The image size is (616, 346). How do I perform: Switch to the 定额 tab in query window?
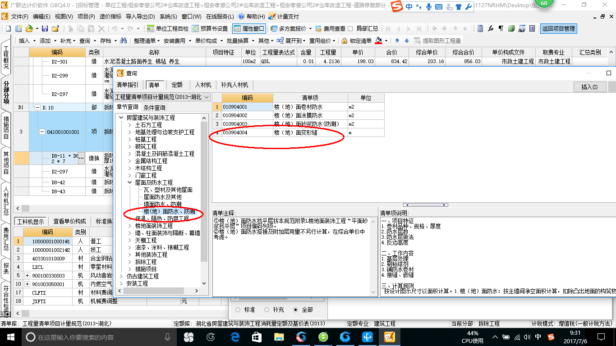[177, 85]
